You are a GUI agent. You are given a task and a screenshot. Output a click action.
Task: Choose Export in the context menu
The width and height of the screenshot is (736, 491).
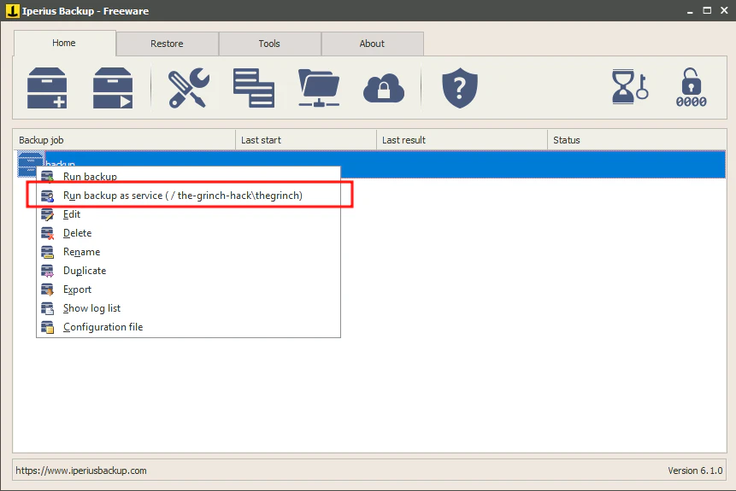pyautogui.click(x=188, y=289)
